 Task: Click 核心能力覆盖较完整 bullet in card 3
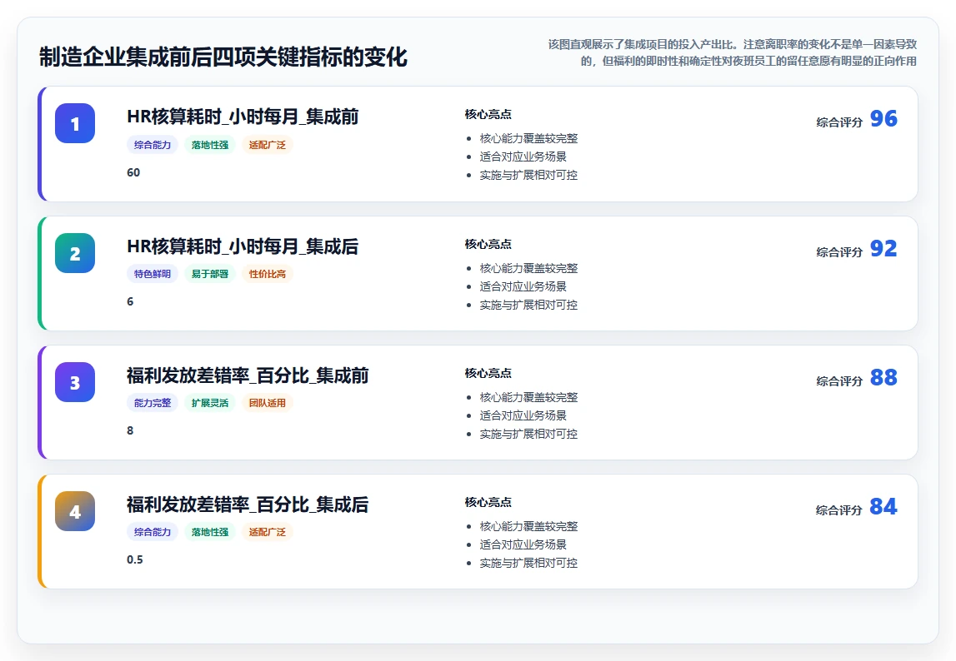(528, 398)
